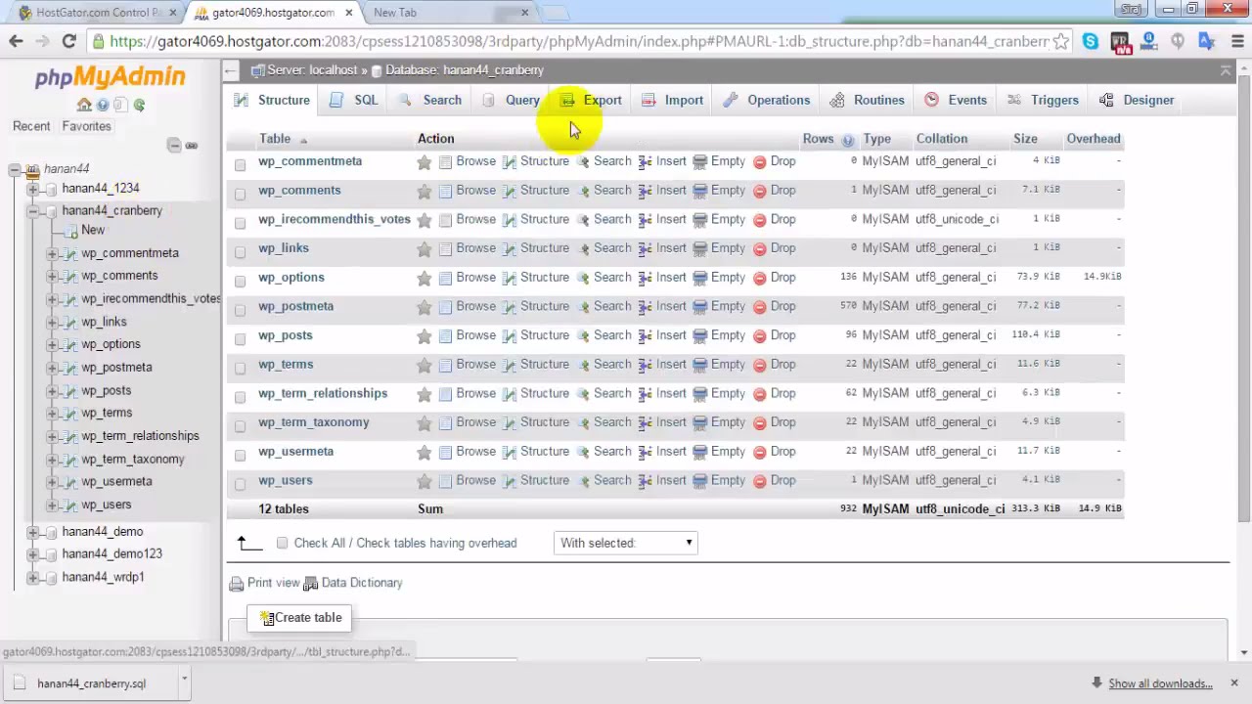
Task: Expand hanan44_demo123 database node
Action: (32, 554)
